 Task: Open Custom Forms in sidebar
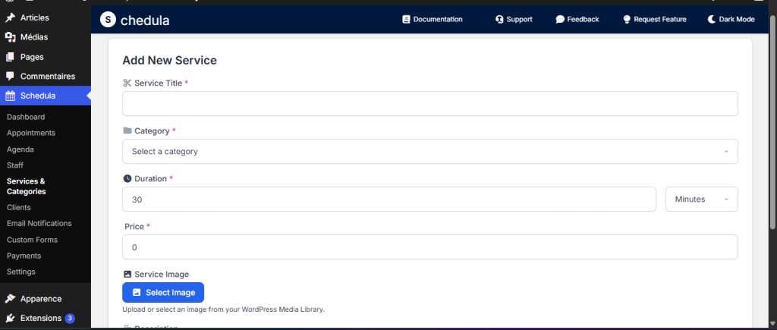32,240
